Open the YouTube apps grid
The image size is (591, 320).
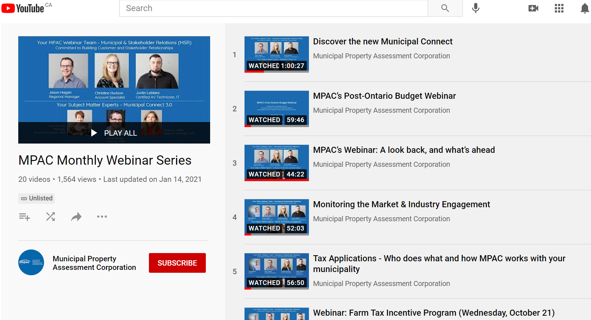(x=559, y=8)
